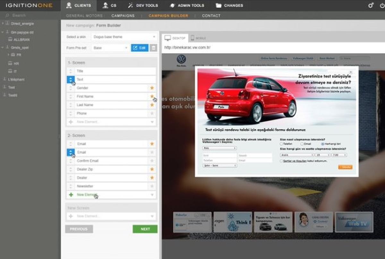
Task: Click the drag handle of the Title row
Action: click(x=71, y=71)
